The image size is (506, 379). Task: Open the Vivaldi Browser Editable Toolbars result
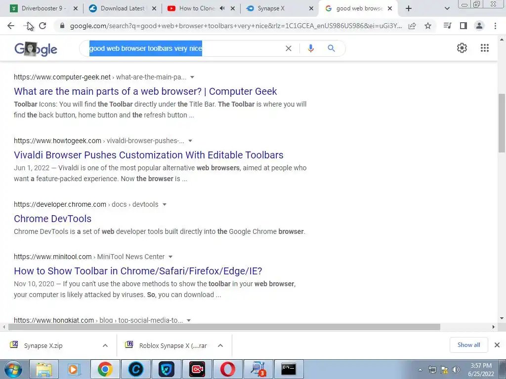pos(148,155)
